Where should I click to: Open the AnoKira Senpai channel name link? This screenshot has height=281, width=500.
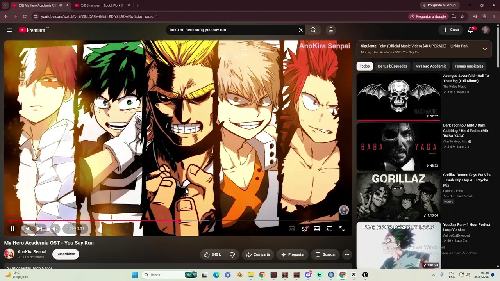pyautogui.click(x=32, y=252)
